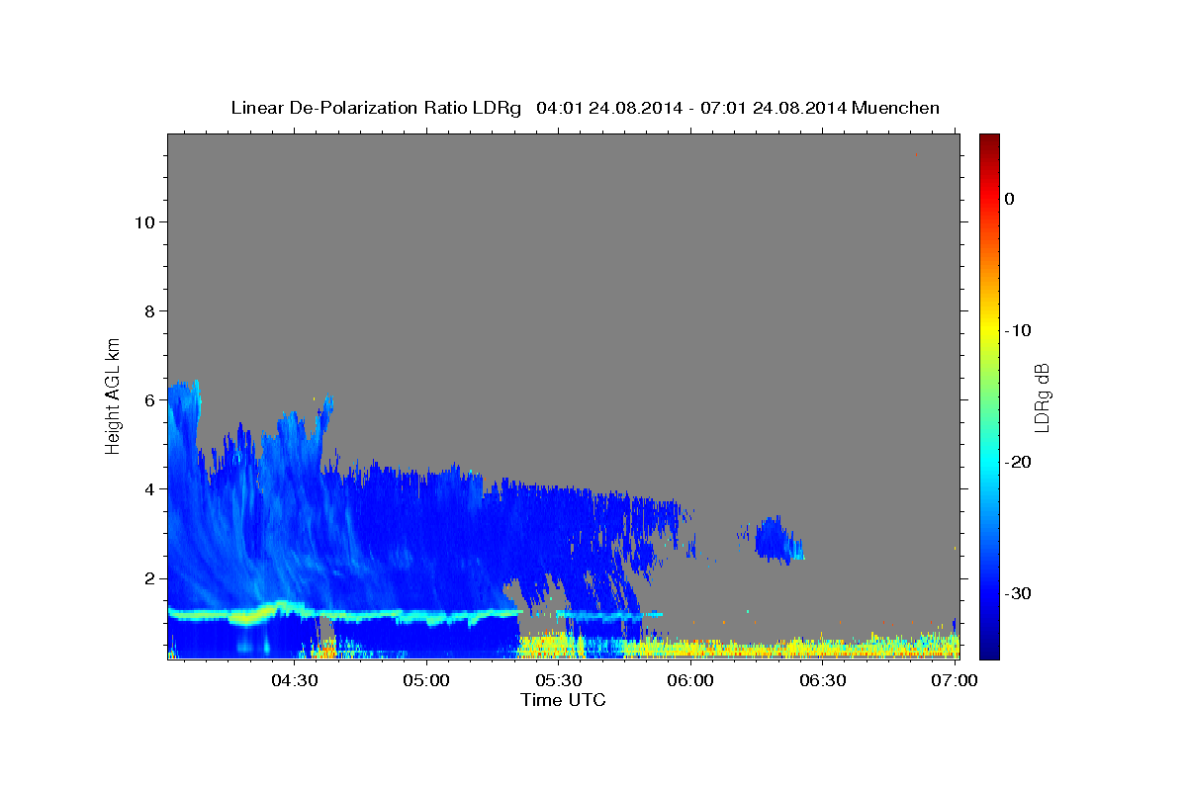Click the height tick label 4
This screenshot has height=791, width=1187.
tap(149, 489)
